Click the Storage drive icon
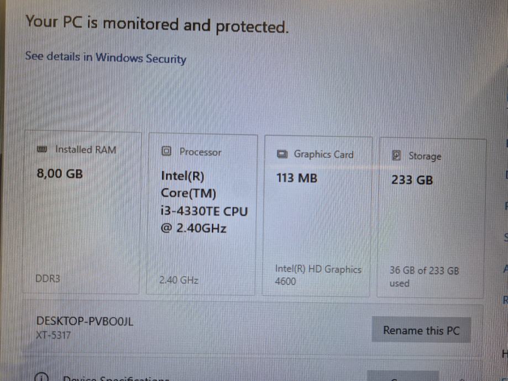The image size is (508, 381). coord(396,156)
